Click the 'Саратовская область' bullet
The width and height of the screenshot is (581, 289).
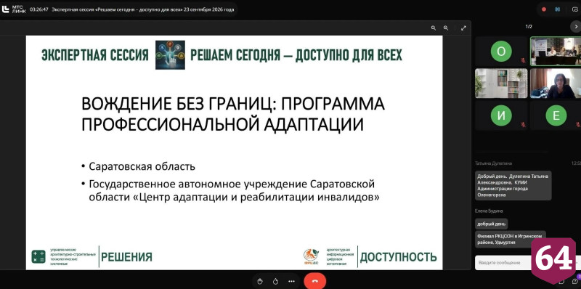[142, 166]
